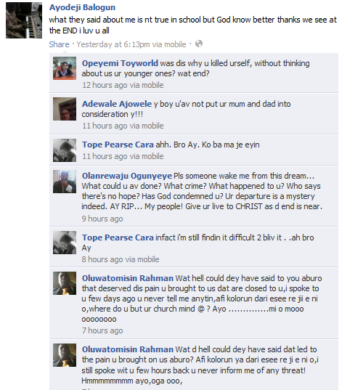Click the '12 hours ago' comment timestamp
Screen dimensions: 342x390
point(105,85)
